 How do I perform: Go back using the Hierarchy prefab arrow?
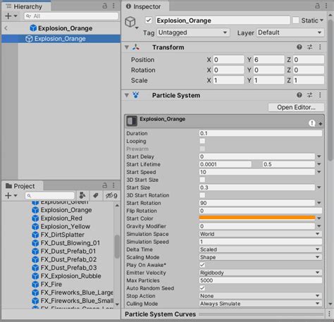coord(6,28)
